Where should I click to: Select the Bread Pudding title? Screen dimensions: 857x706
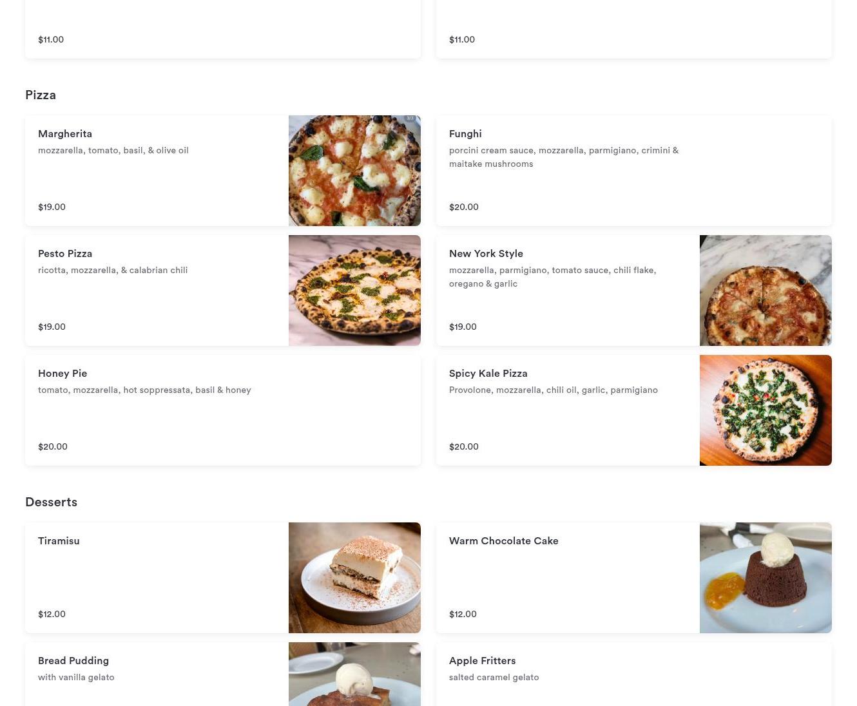tap(73, 661)
